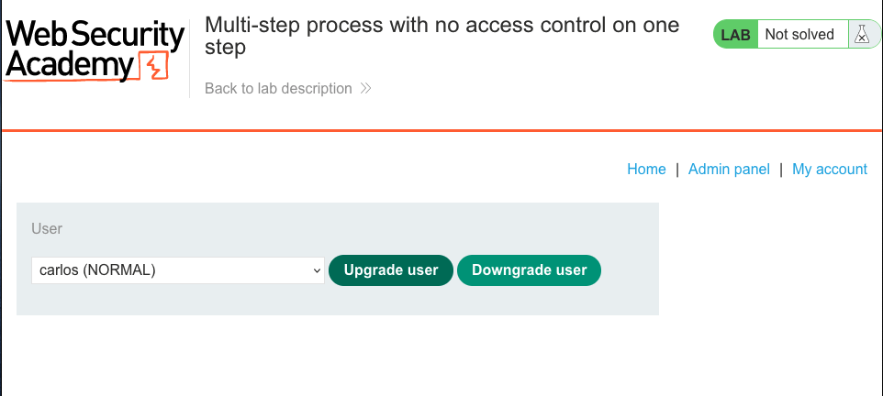Click the green LAB badge

pos(735,34)
